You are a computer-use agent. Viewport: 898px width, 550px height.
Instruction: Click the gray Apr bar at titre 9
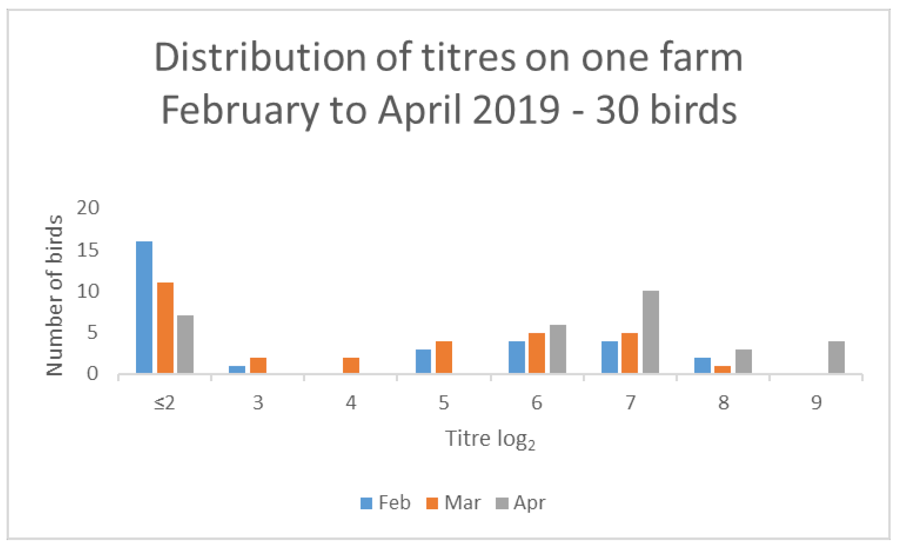[836, 357]
